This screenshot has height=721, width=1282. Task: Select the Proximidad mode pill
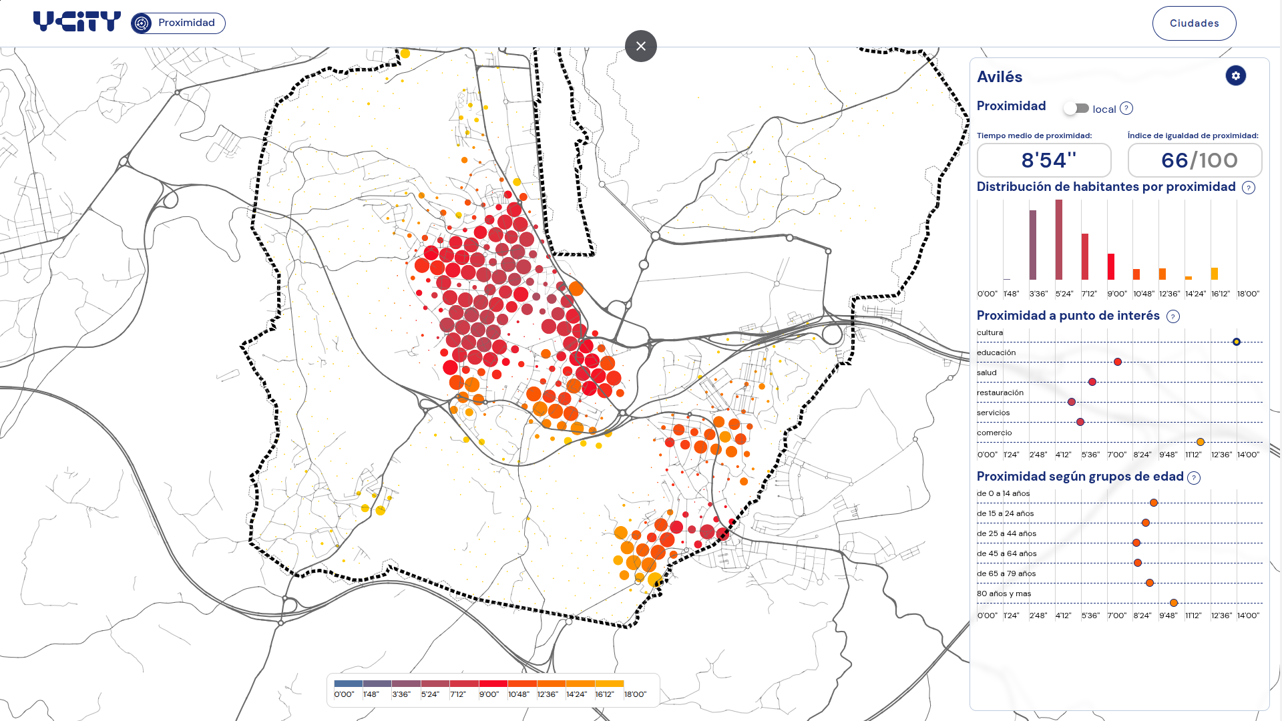point(178,23)
